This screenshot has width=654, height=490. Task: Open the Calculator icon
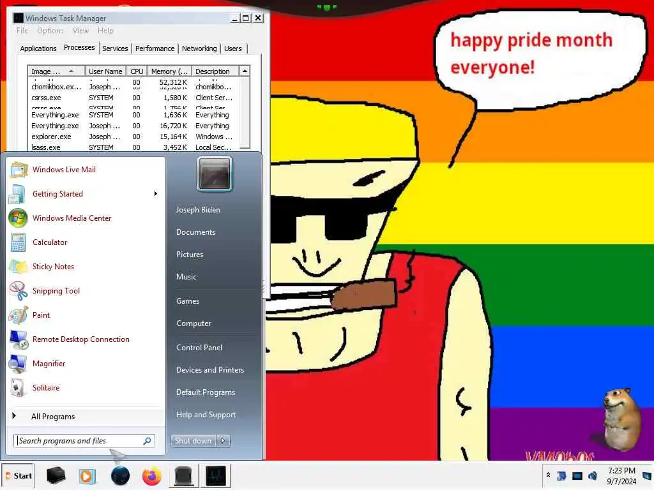coord(19,242)
